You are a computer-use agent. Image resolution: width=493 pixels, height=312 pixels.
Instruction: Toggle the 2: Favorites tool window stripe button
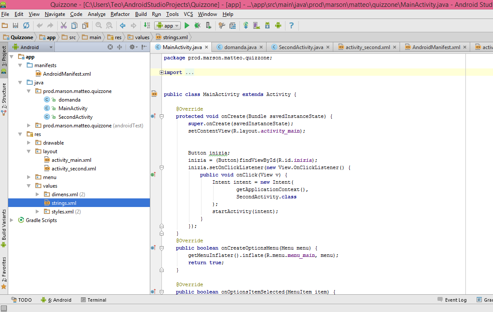[4, 273]
